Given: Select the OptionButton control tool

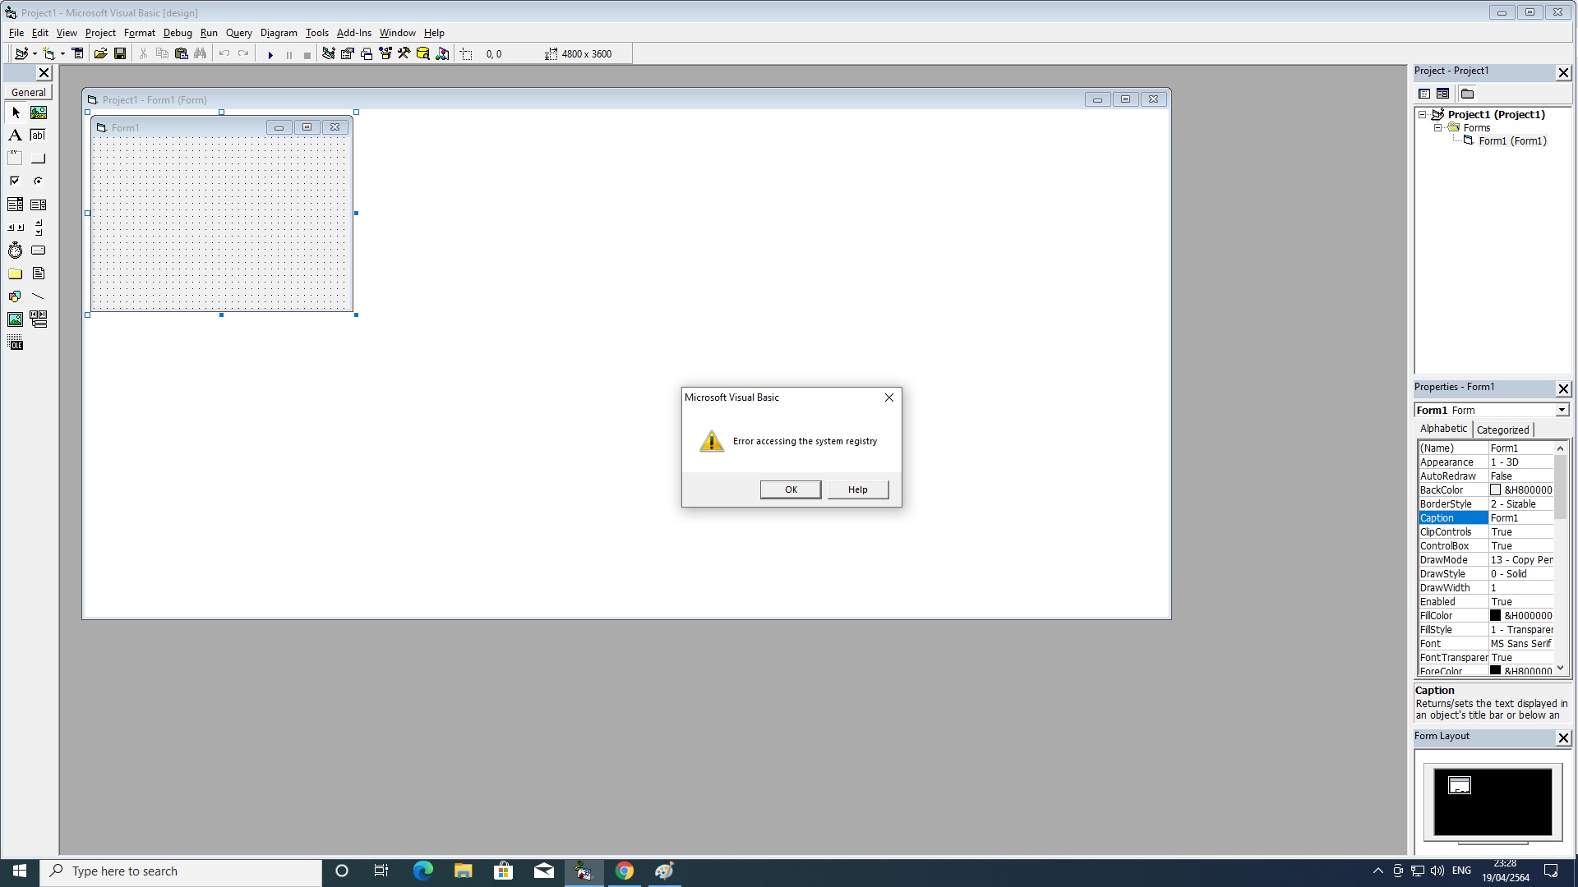Looking at the screenshot, I should tap(39, 182).
